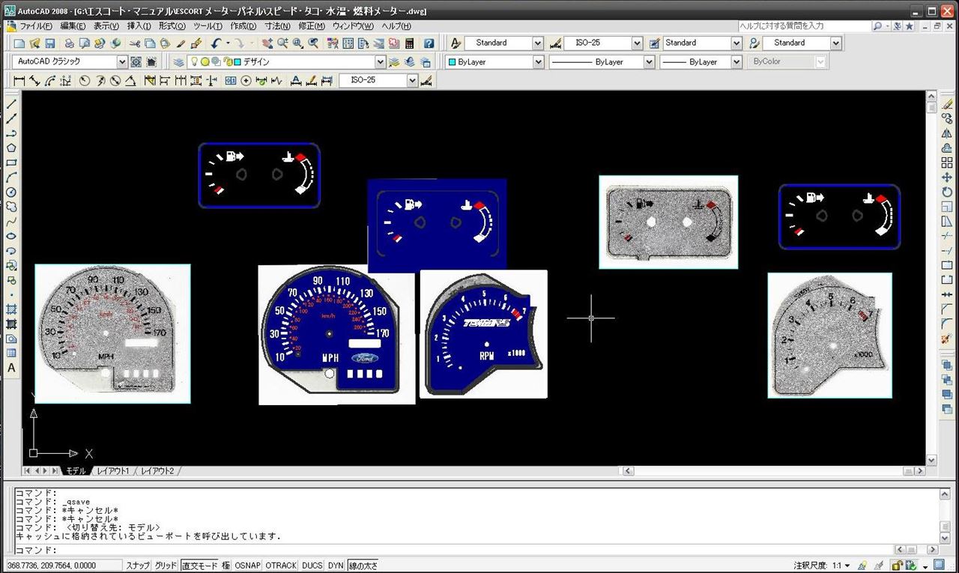The width and height of the screenshot is (959, 573).
Task: Open a drawing file from the toolbar
Action: coord(35,43)
